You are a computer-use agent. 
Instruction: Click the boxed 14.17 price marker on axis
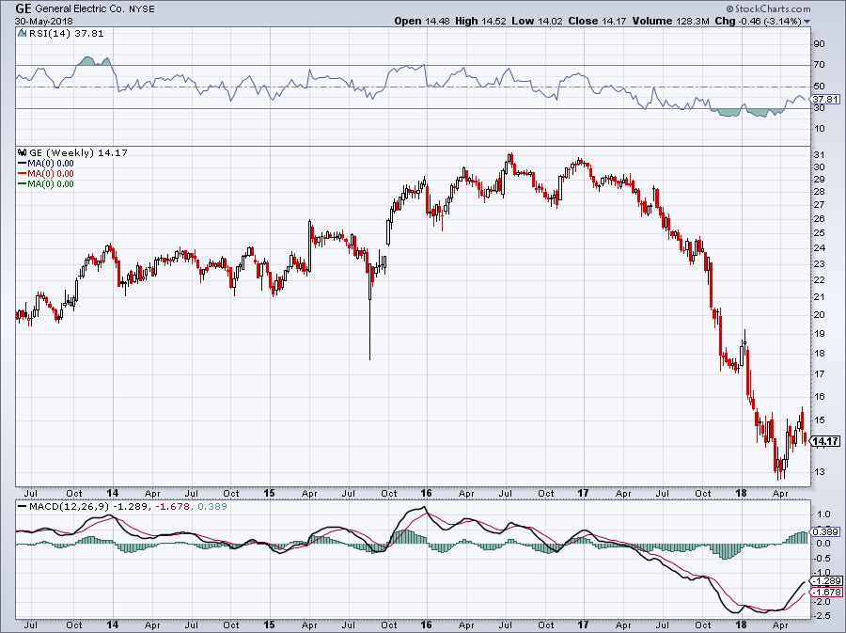(x=826, y=441)
